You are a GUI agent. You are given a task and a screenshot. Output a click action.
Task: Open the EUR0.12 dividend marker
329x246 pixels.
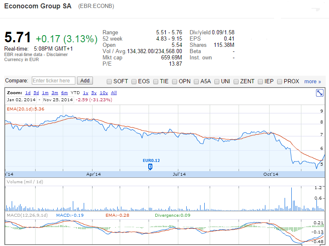click(150, 167)
